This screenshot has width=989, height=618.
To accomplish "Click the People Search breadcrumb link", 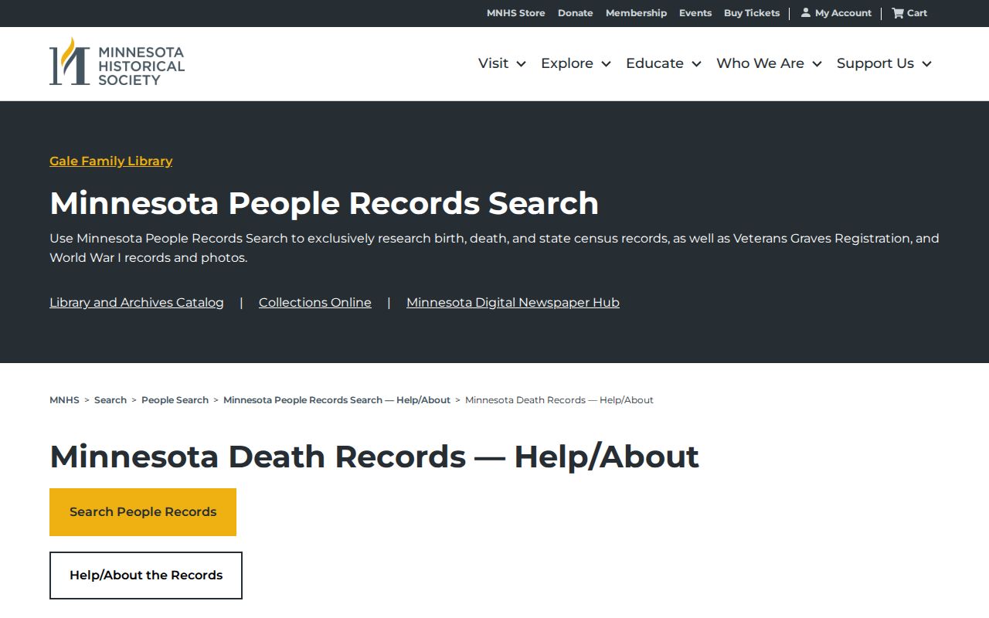I will pos(175,400).
